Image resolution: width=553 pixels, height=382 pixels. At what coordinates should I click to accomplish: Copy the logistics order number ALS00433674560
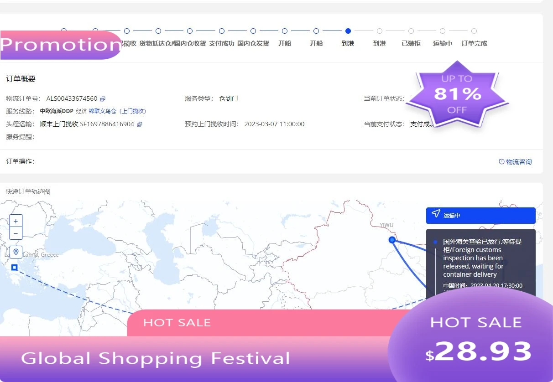tap(102, 98)
